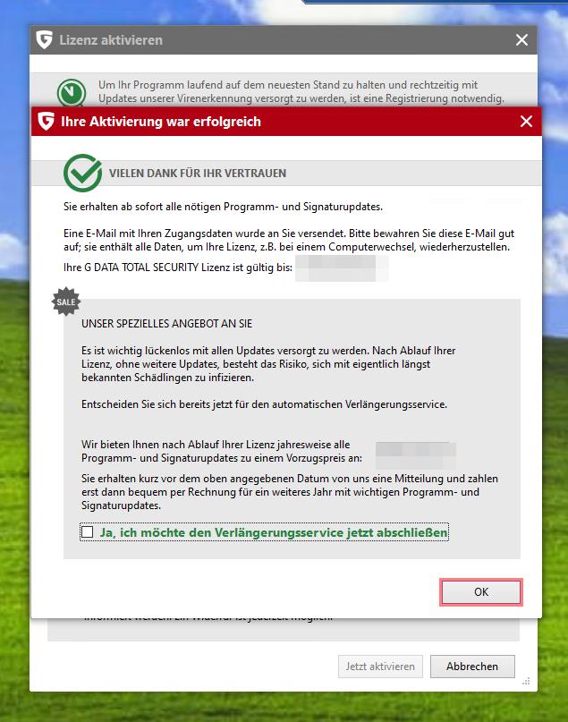Click the green checkmark success icon
The width and height of the screenshot is (568, 722).
click(x=83, y=174)
